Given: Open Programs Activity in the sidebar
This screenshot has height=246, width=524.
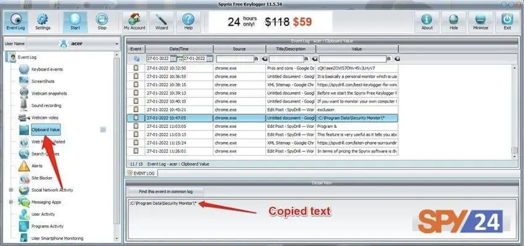Looking at the screenshot, I should click(x=48, y=226).
